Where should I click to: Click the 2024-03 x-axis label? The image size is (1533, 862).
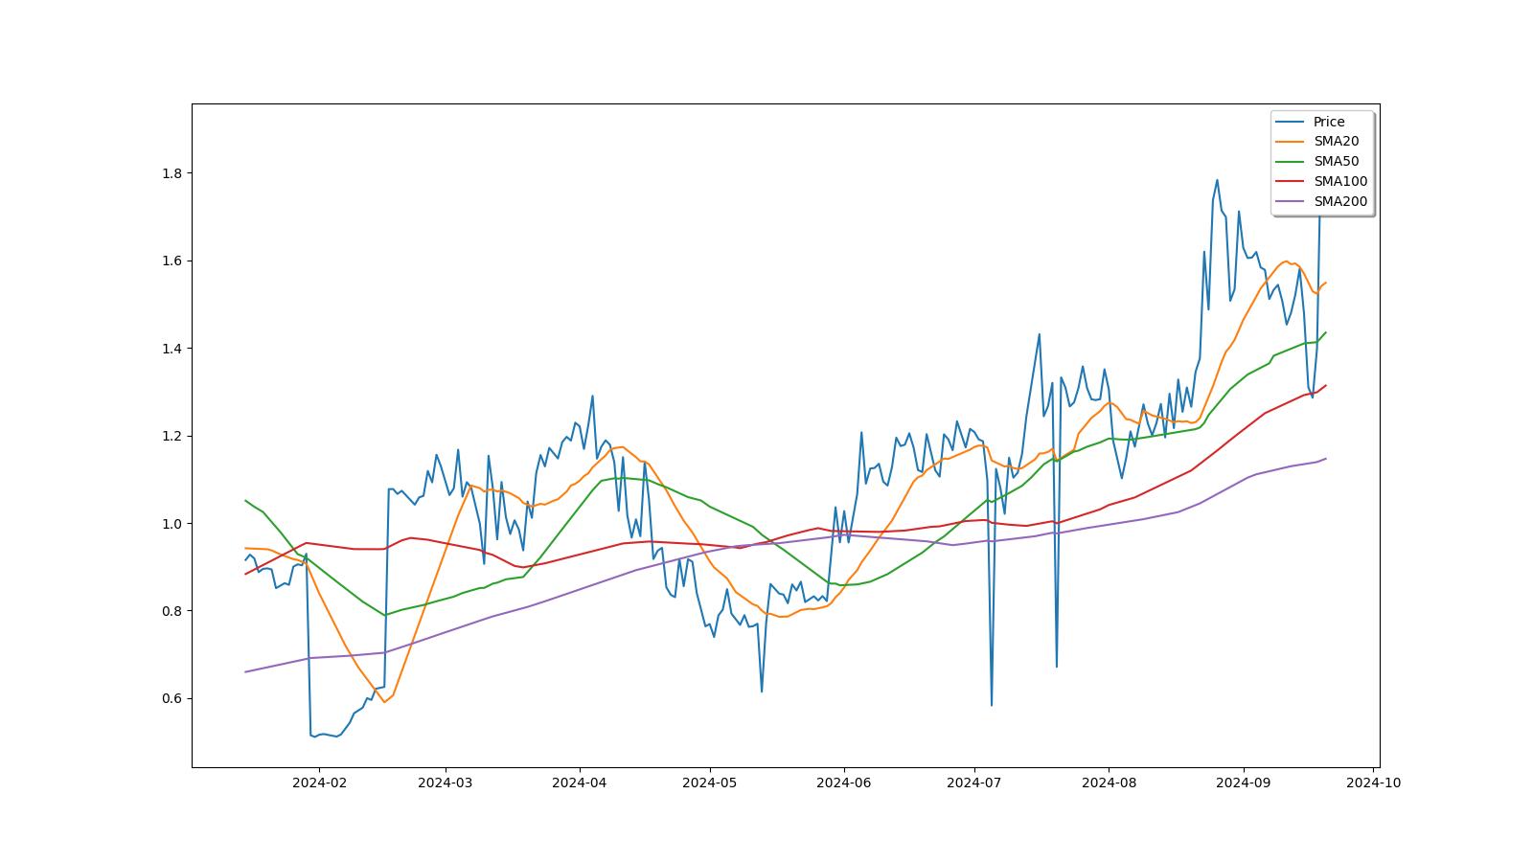point(445,783)
